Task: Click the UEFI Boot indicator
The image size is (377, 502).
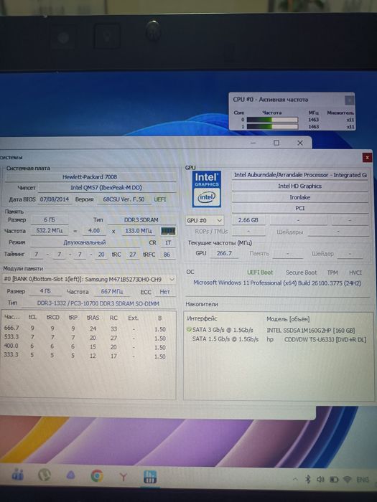Action: (260, 273)
